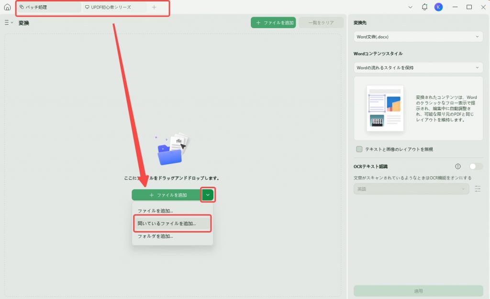
Task: Click the Wordコンテンツスタイル label
Action: (378, 53)
